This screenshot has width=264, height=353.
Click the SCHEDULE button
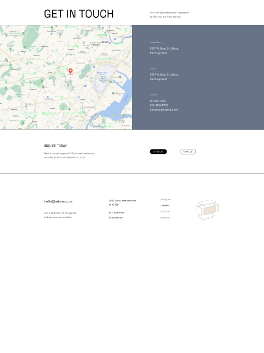point(158,152)
